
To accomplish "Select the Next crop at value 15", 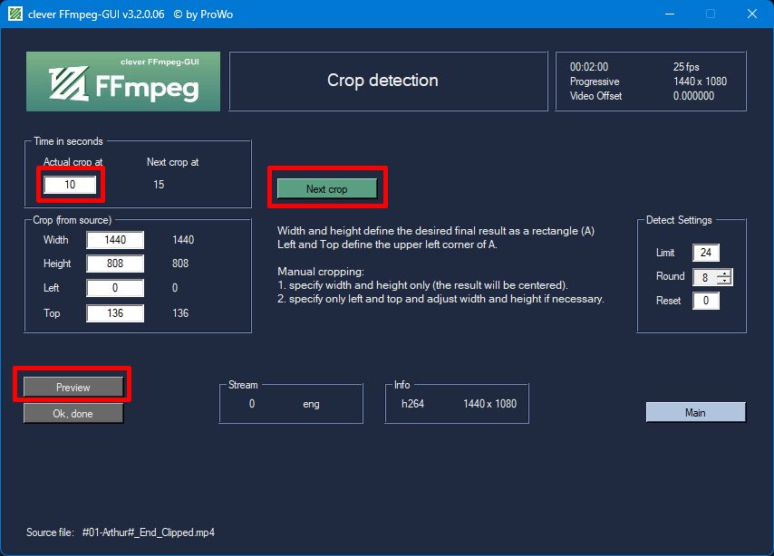I will 159,185.
